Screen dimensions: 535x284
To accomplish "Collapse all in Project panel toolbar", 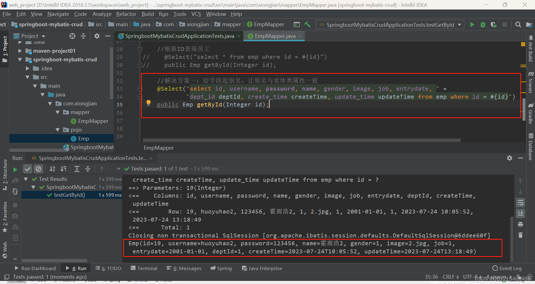I will pyautogui.click(x=83, y=36).
